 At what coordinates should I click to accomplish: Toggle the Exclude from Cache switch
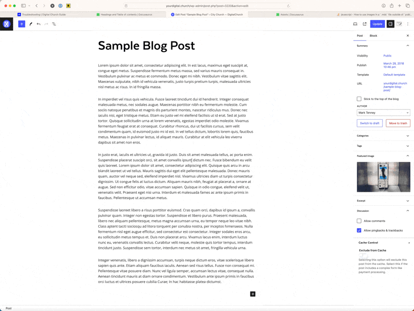click(x=363, y=256)
